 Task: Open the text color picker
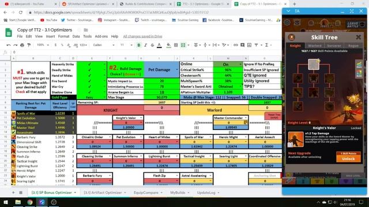[159, 45]
